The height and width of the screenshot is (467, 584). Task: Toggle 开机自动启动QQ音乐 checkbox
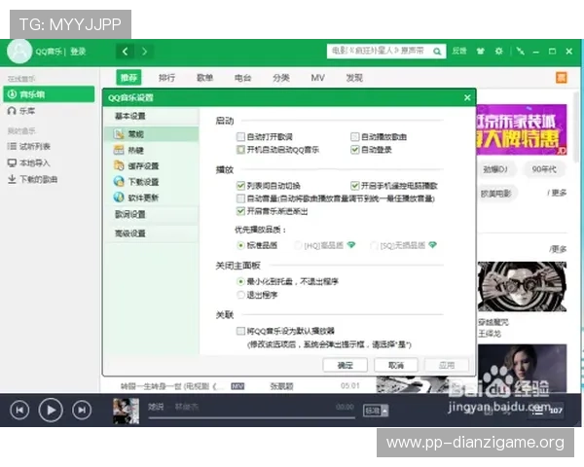point(240,150)
